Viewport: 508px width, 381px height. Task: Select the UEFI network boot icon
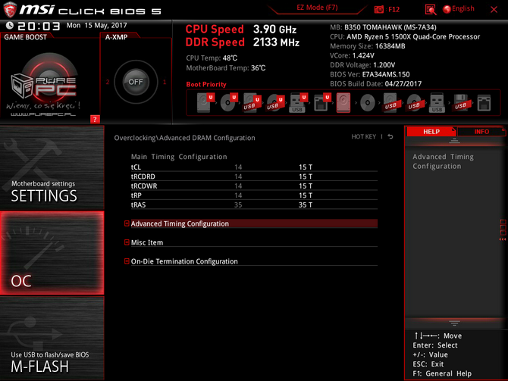tap(321, 102)
